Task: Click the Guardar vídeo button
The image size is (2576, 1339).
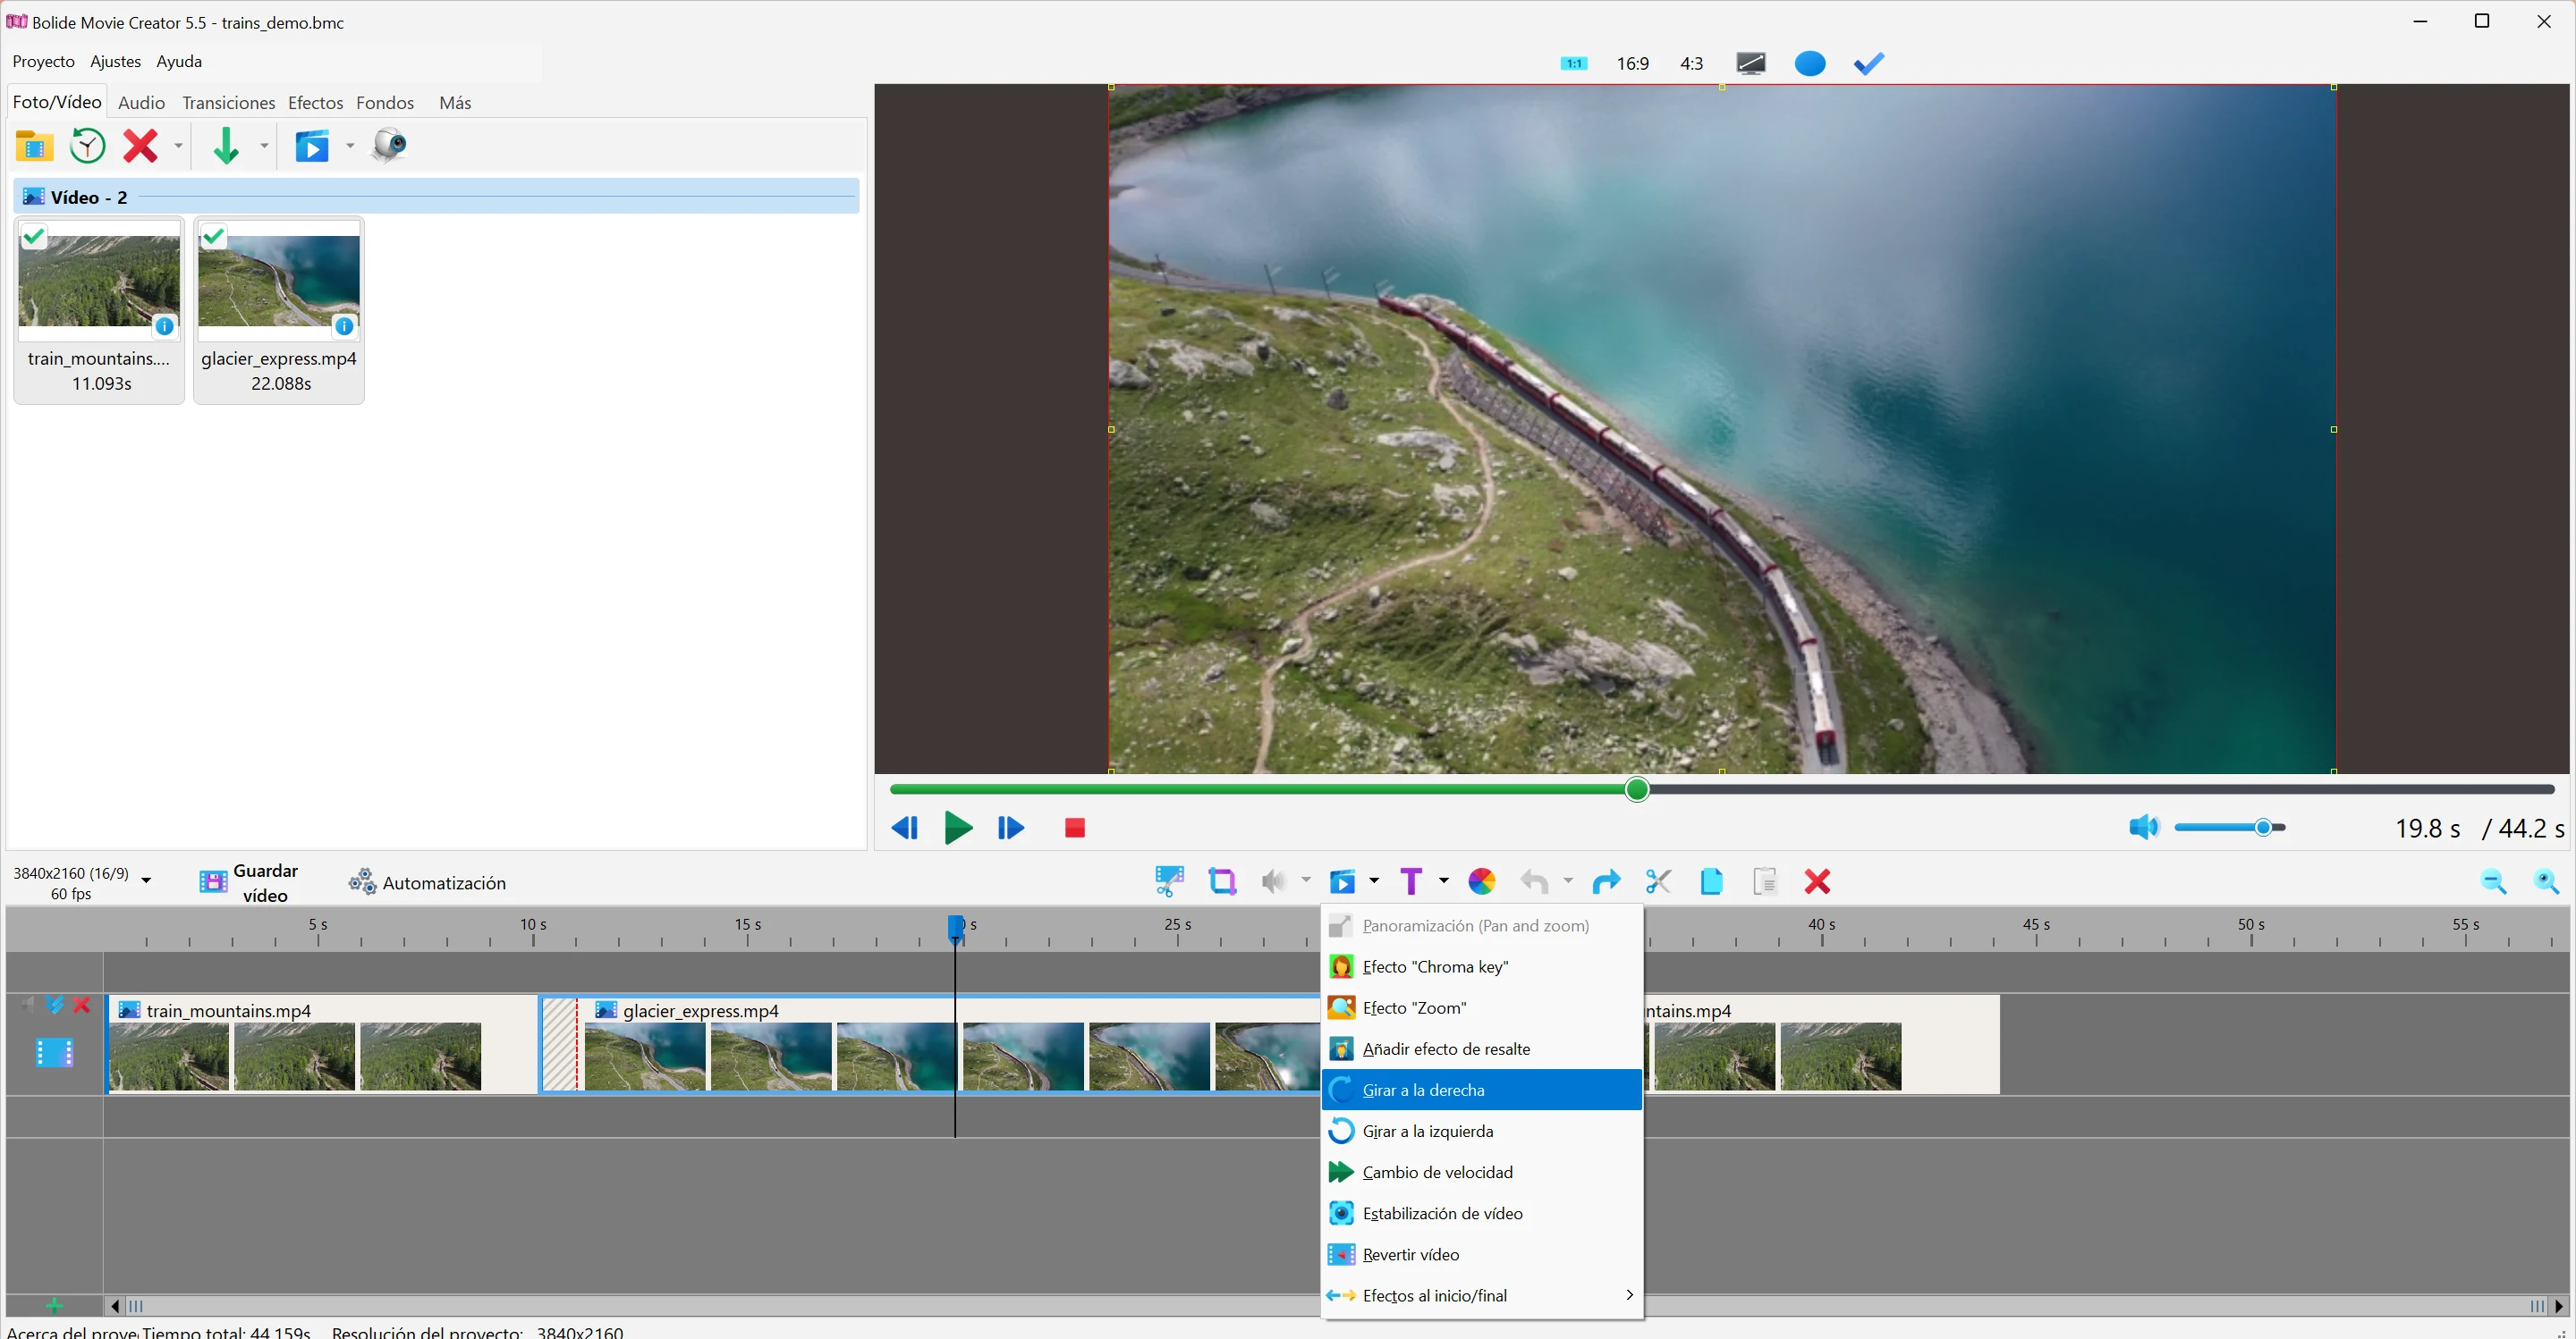Action: click(x=249, y=882)
